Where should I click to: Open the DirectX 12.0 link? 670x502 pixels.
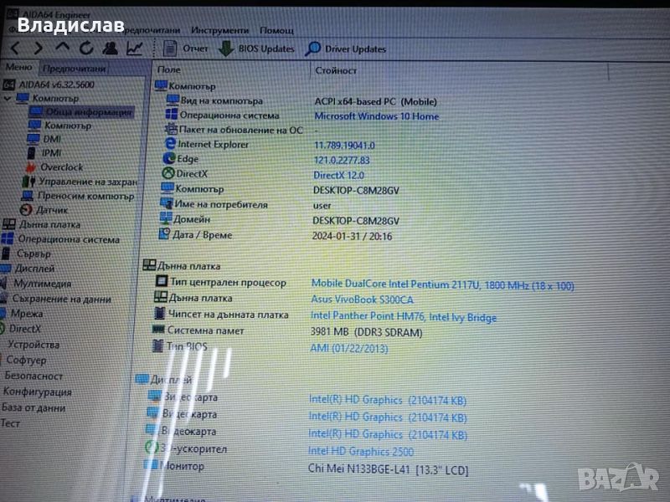pos(338,175)
